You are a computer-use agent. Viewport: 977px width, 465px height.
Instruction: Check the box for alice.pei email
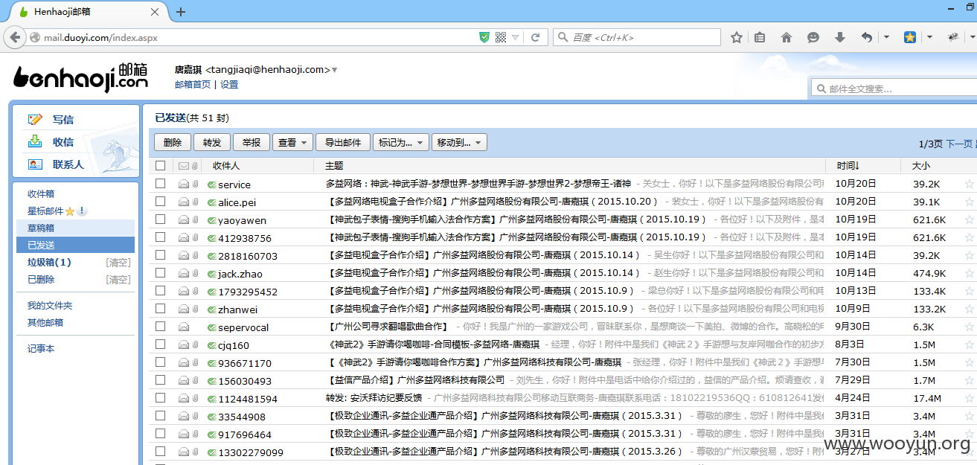(160, 202)
